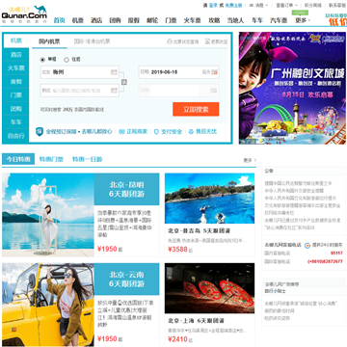Select 门票 in the search sidebar
The image size is (347, 347).
[x=16, y=95]
